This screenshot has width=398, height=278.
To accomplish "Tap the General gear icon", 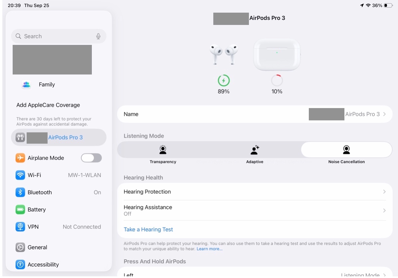I will click(20, 247).
